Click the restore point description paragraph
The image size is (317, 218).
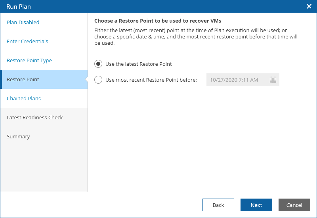[196, 36]
